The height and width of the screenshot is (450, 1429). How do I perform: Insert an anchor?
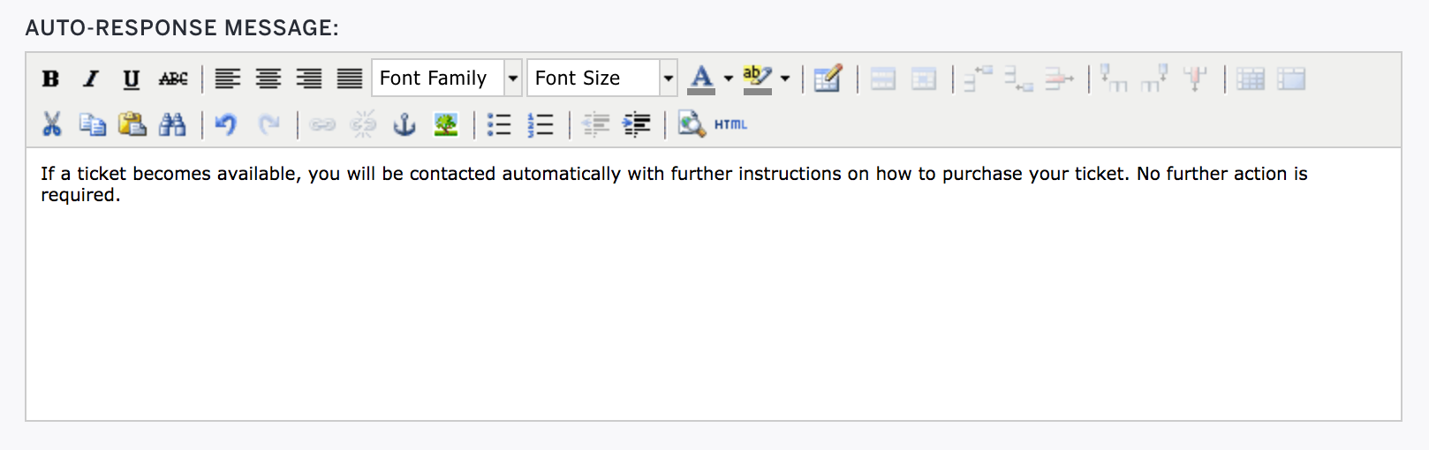(x=405, y=124)
